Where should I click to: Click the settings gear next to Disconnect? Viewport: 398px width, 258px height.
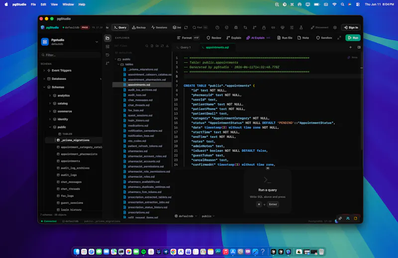click(x=335, y=27)
